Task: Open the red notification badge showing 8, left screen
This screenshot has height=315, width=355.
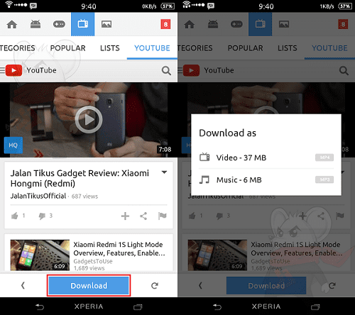Action: tap(165, 24)
